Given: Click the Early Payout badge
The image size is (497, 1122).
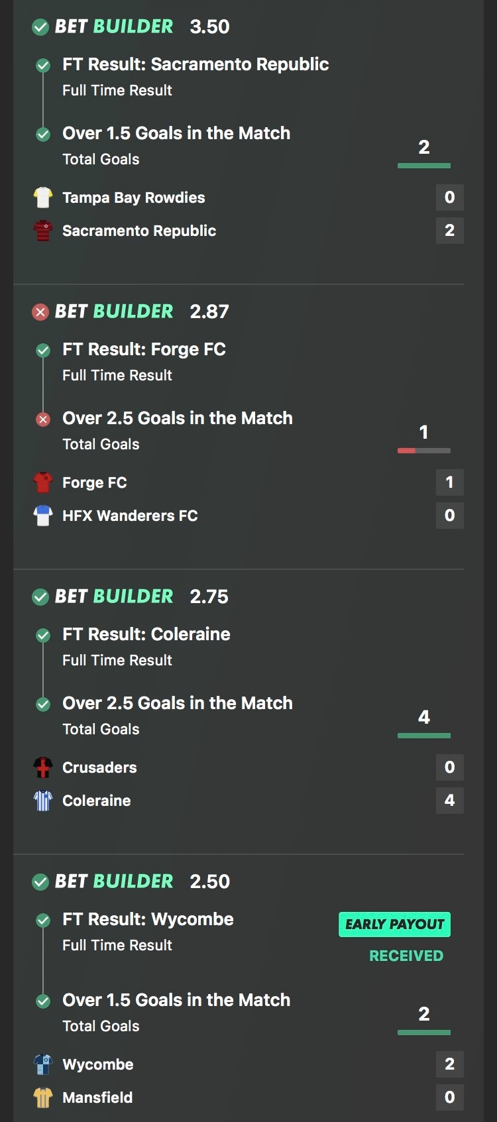Looking at the screenshot, I should [x=394, y=924].
